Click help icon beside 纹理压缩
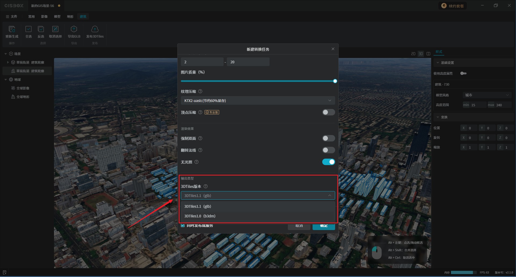The width and height of the screenshot is (516, 277). click(x=200, y=92)
